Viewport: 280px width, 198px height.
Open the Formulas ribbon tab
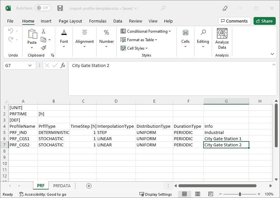click(x=98, y=21)
